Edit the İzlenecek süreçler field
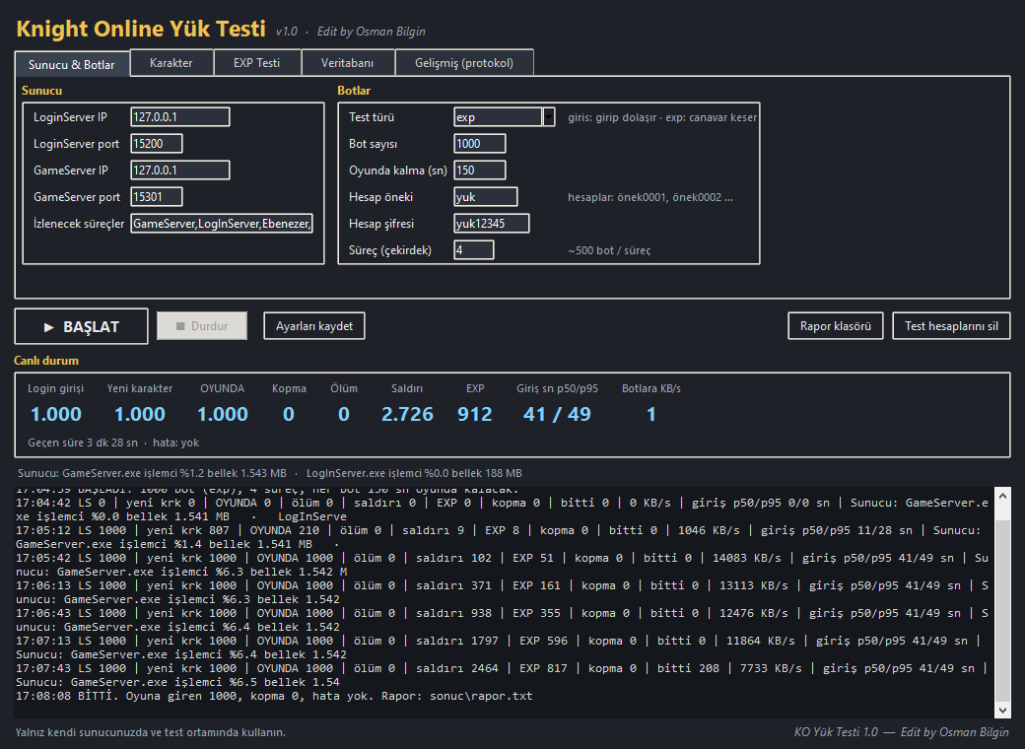Viewport: 1025px width, 749px height. click(222, 224)
